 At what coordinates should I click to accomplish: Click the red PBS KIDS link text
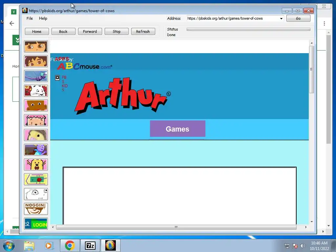coord(65,84)
